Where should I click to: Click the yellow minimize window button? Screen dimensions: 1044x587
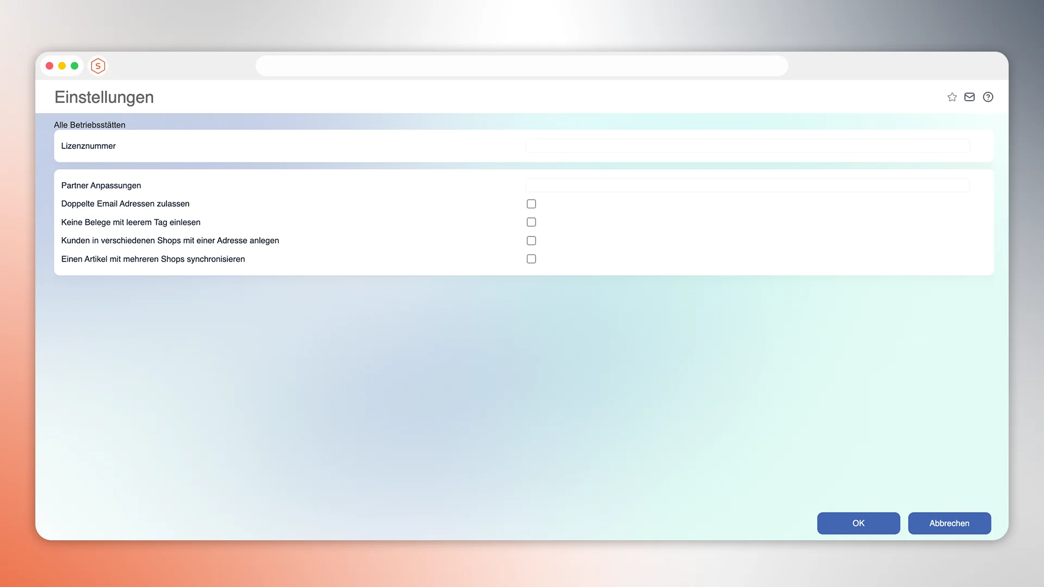[62, 66]
